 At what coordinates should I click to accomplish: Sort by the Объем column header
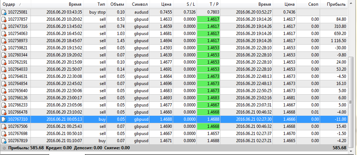click(116, 4)
